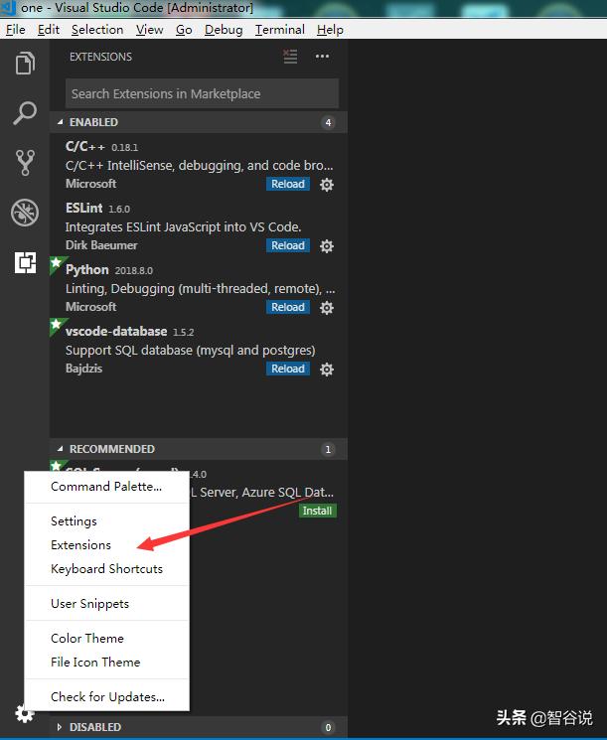Choose Command Palette... from the menu

[x=106, y=487]
